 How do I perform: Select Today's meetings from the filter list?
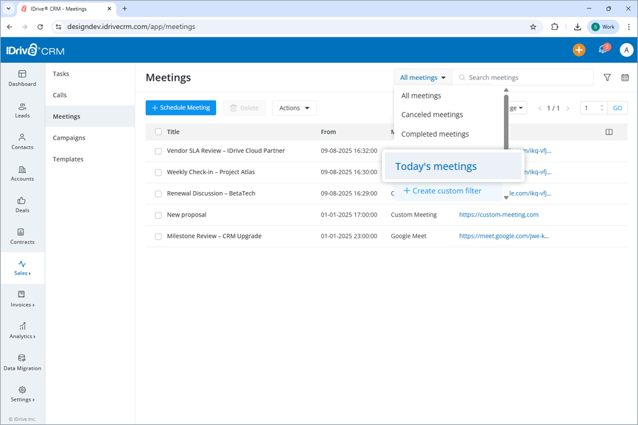435,166
